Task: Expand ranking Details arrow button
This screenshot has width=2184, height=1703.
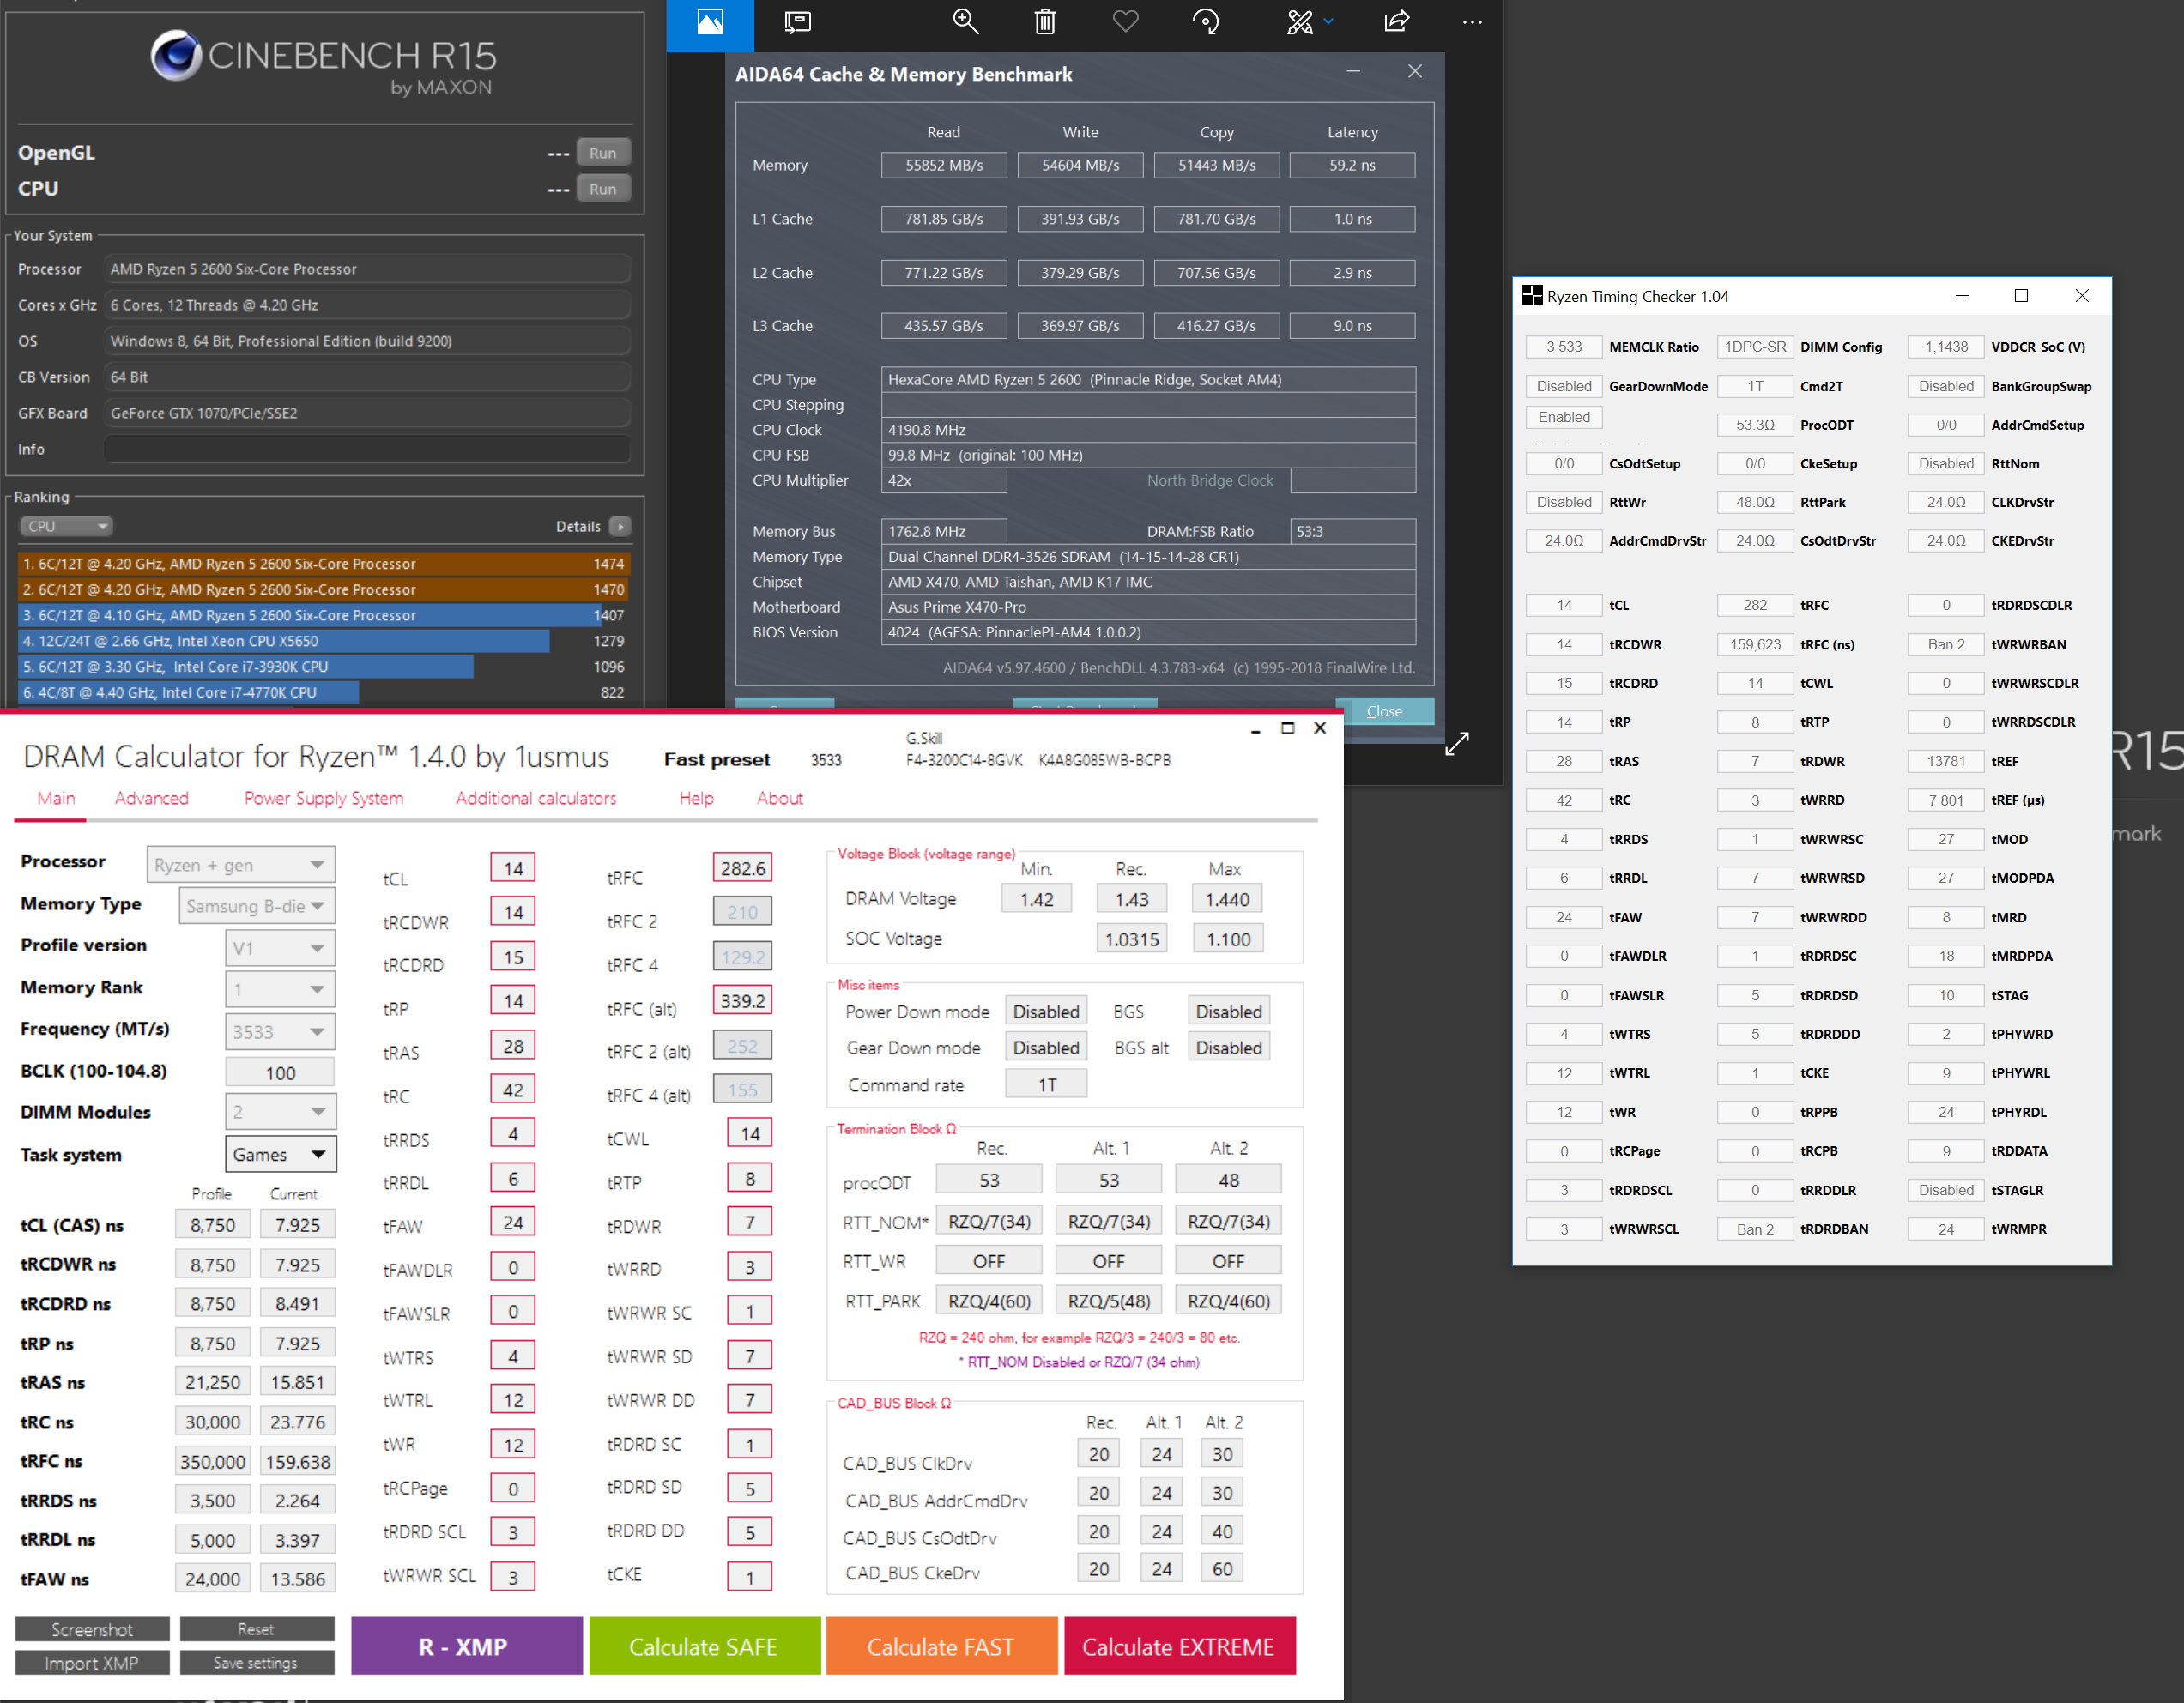Action: (620, 526)
